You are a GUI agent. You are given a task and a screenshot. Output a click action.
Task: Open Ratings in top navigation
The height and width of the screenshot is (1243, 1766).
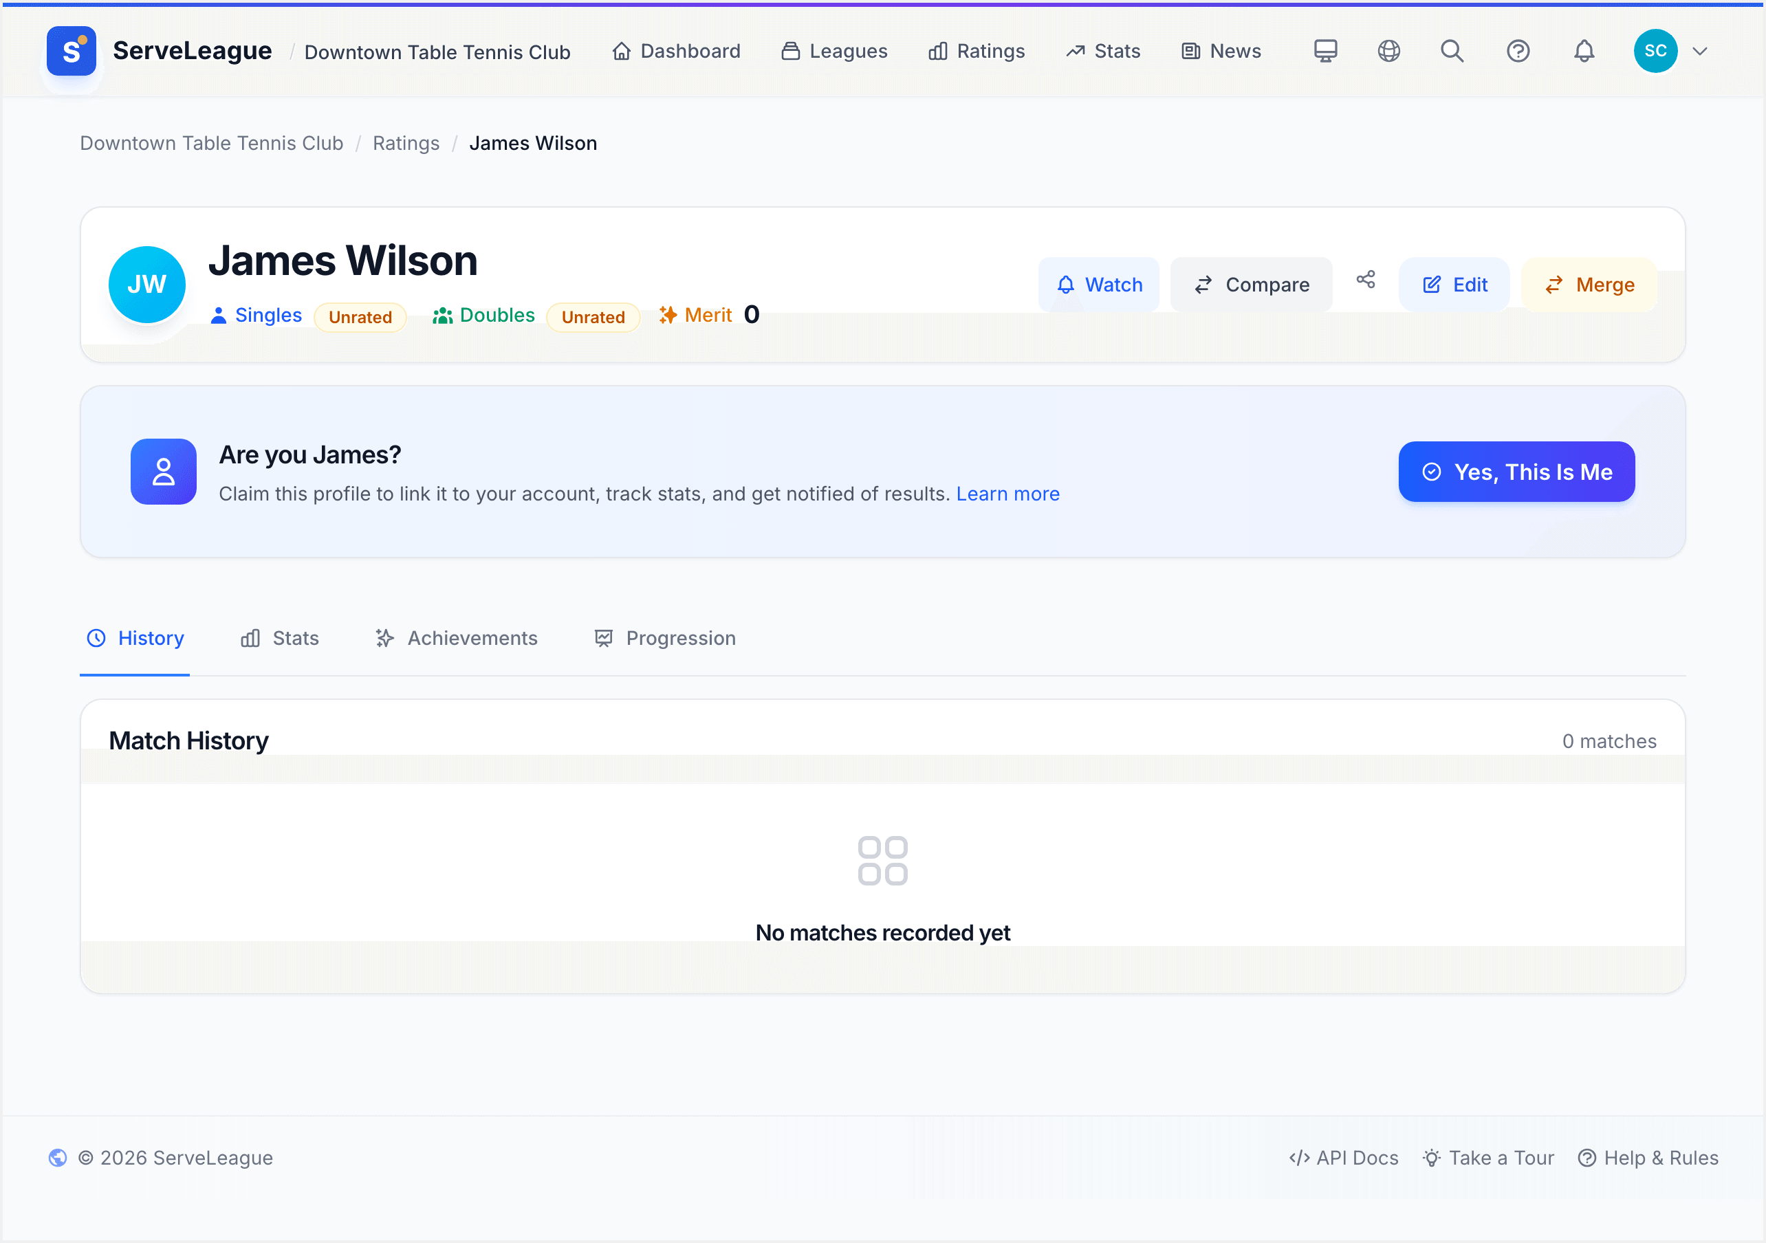(977, 51)
